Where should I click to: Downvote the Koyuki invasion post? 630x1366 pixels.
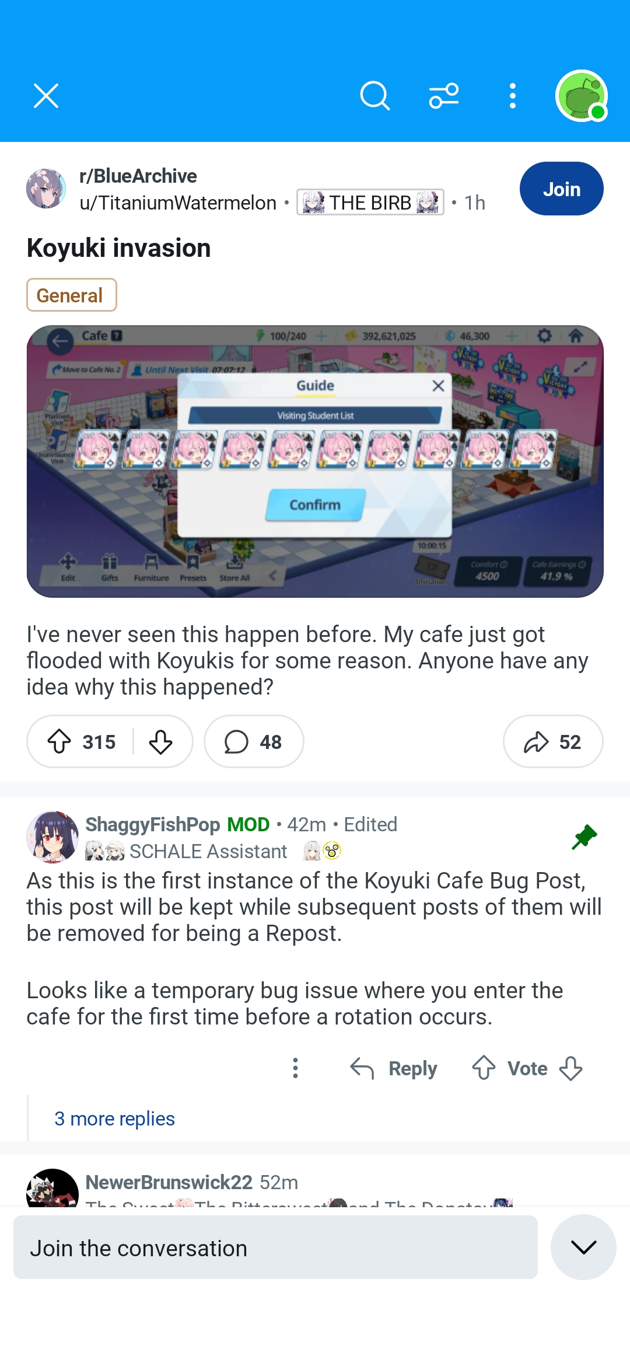160,742
